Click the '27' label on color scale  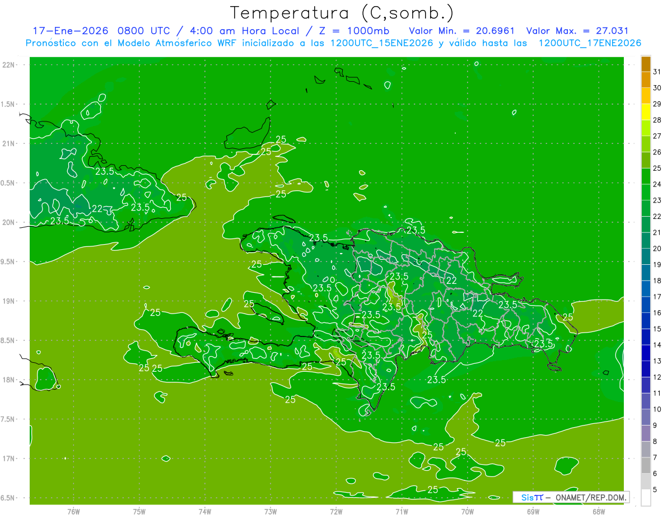click(x=657, y=136)
